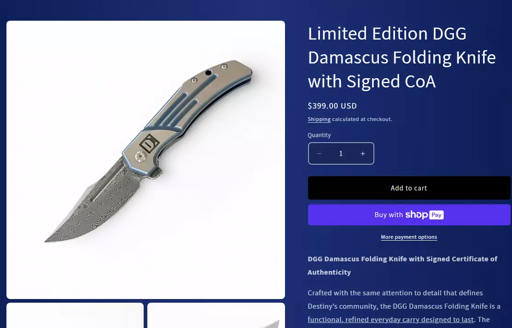Click the Limited Edition DGG product title

click(x=402, y=57)
